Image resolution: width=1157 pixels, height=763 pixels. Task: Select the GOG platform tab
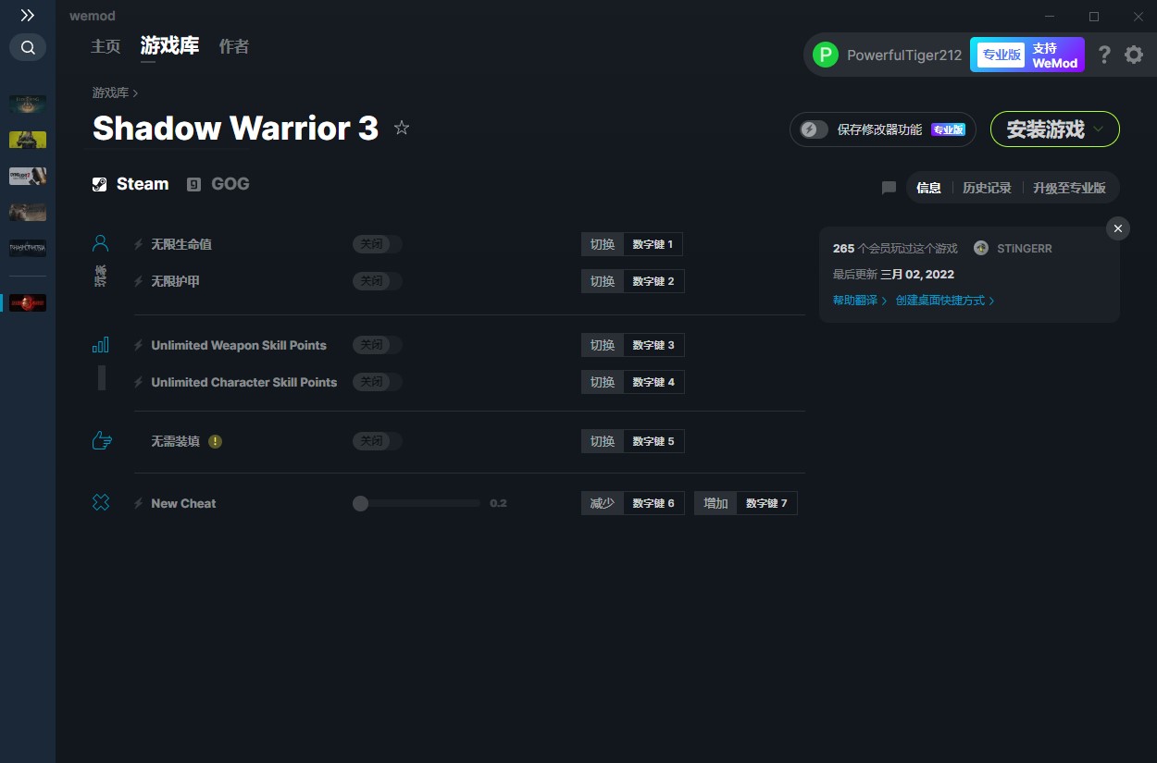pos(218,184)
